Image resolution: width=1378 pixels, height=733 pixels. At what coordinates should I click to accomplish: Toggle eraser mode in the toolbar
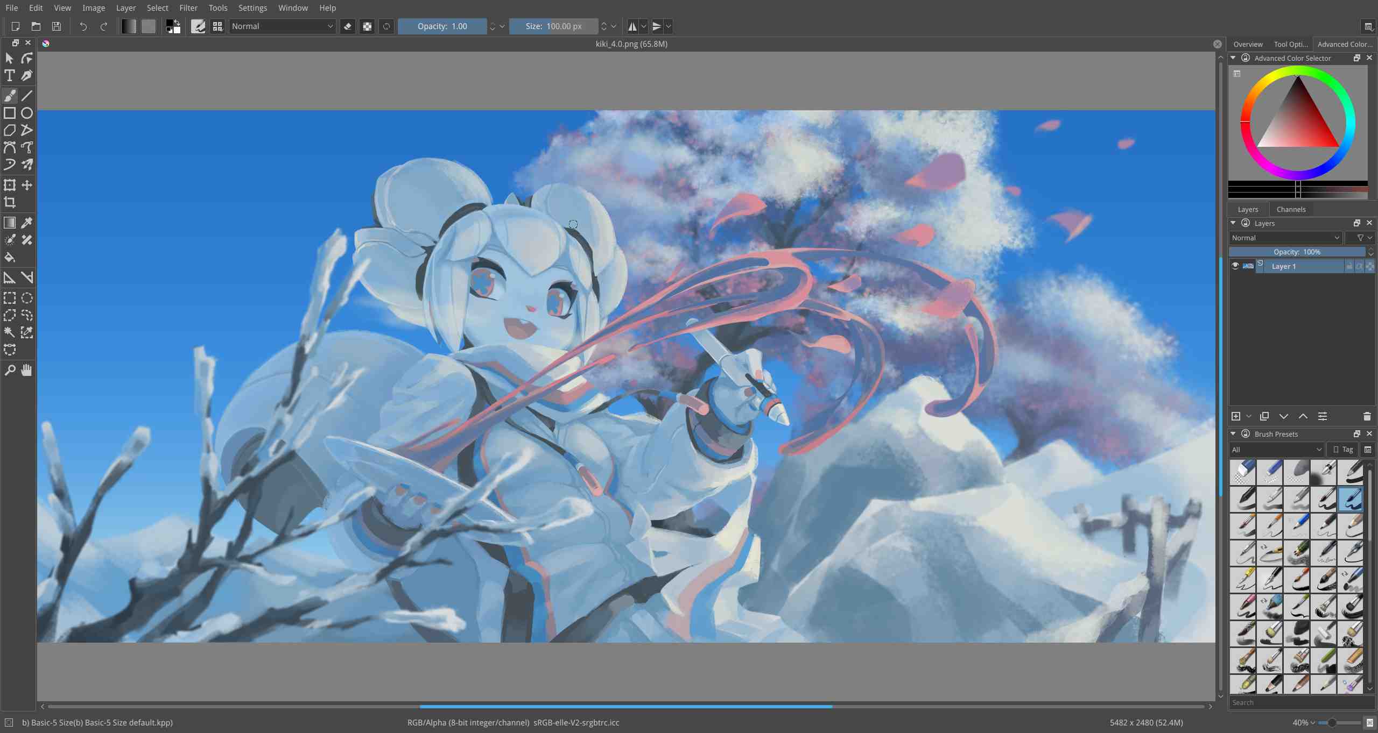pos(348,26)
